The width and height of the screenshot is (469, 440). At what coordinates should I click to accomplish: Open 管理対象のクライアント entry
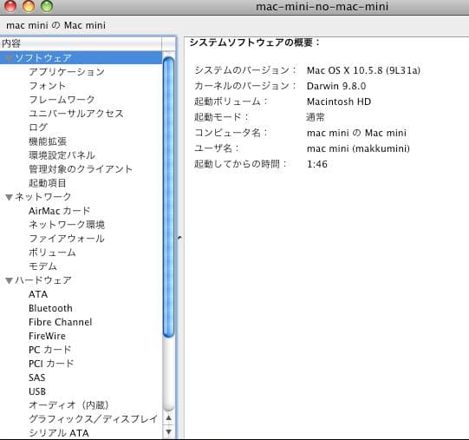point(81,169)
